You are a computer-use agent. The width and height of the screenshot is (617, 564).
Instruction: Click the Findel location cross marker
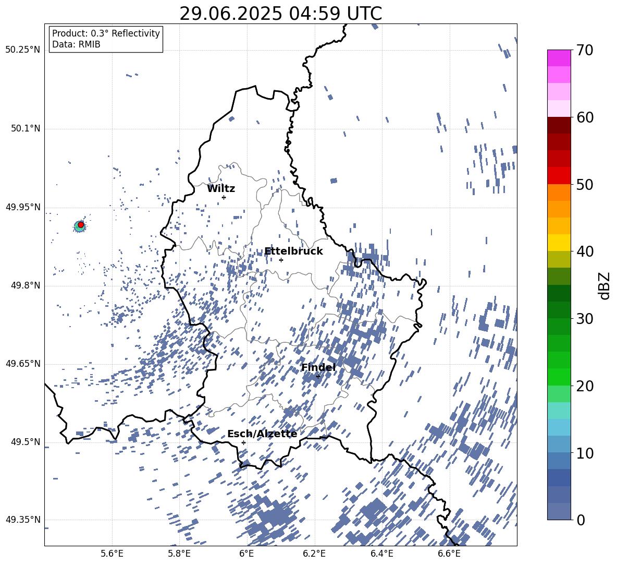pyautogui.click(x=318, y=377)
